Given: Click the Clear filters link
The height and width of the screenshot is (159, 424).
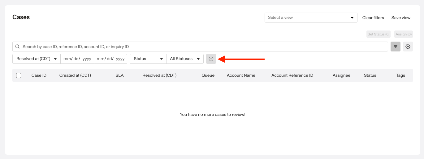Looking at the screenshot, I should pyautogui.click(x=373, y=18).
